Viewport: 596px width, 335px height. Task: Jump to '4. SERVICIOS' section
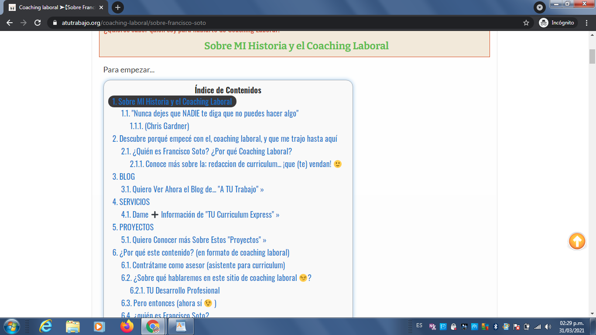[131, 202]
